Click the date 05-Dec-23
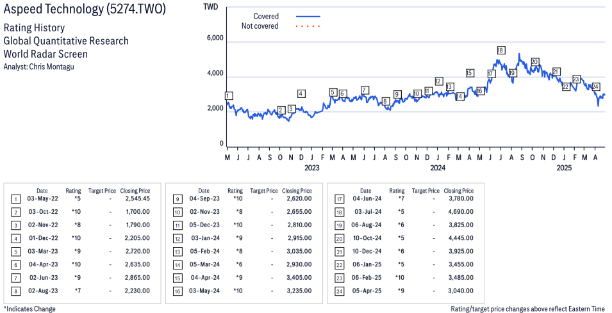Image resolution: width=612 pixels, height=313 pixels. click(x=205, y=225)
